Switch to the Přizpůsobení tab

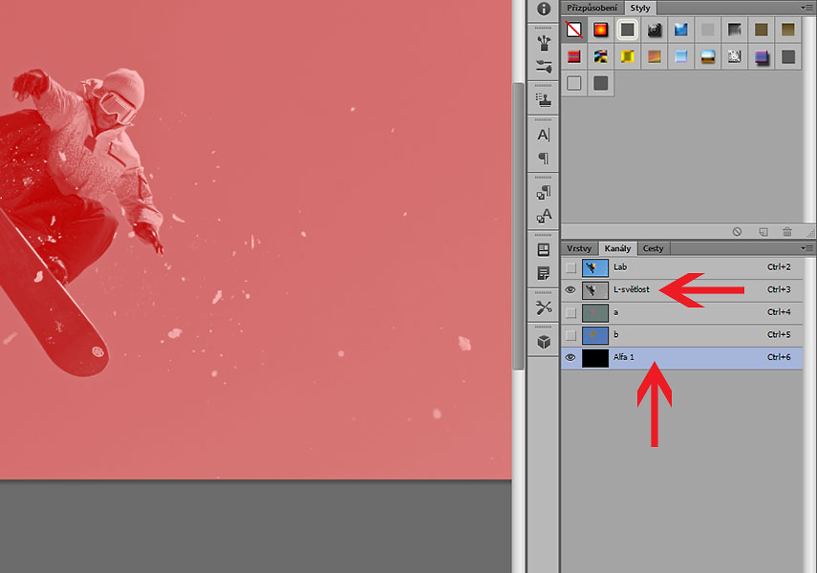point(591,8)
